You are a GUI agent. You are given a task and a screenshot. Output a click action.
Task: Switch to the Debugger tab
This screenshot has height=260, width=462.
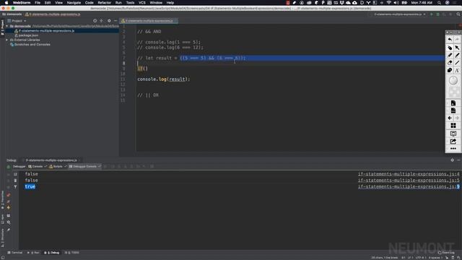tap(19, 167)
